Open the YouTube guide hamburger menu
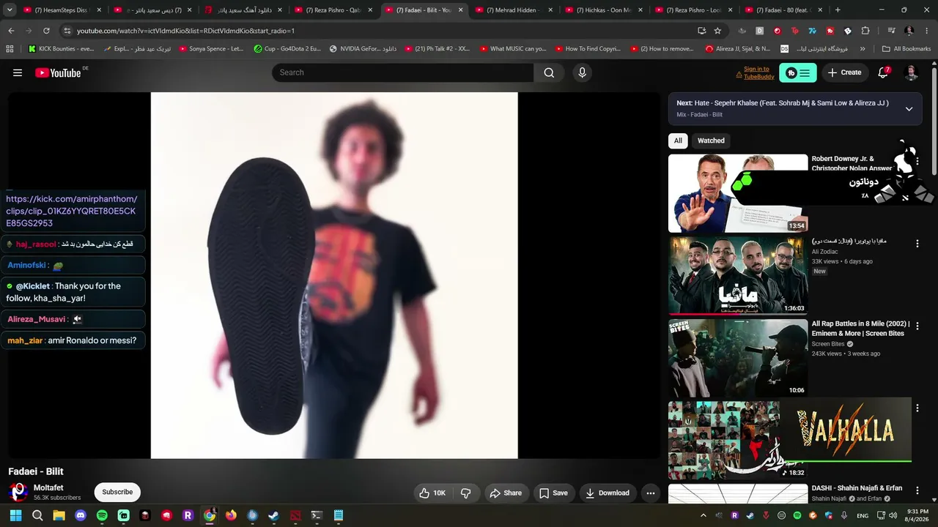Screen dimensions: 938x527 (x=18, y=72)
